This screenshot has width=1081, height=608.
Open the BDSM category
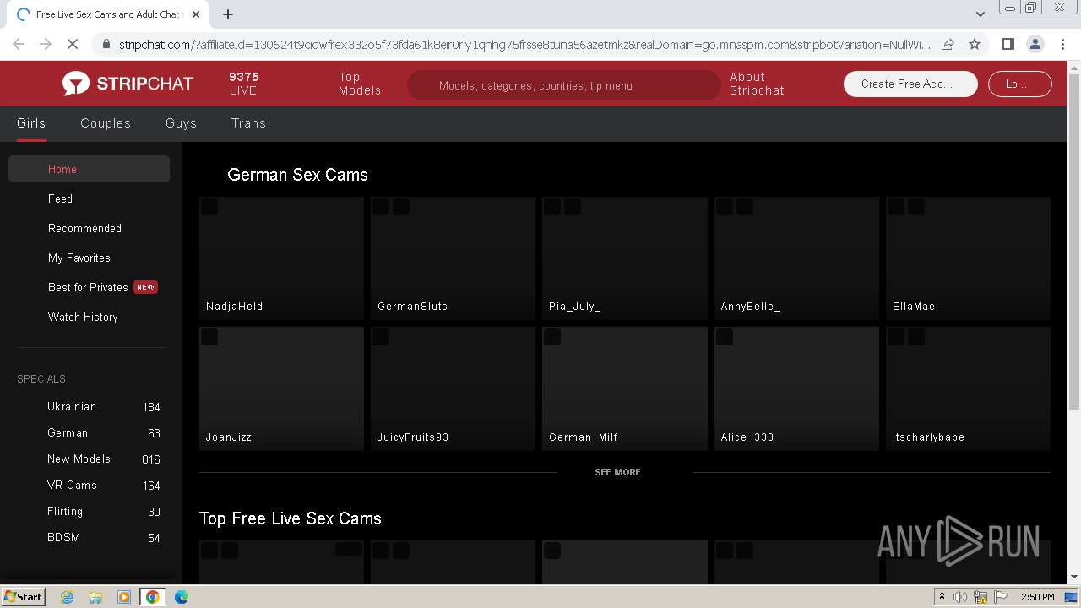(89, 538)
